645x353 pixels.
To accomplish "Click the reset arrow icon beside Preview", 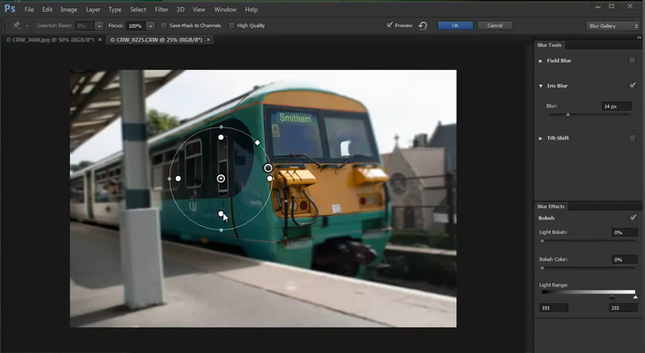I will [x=422, y=26].
